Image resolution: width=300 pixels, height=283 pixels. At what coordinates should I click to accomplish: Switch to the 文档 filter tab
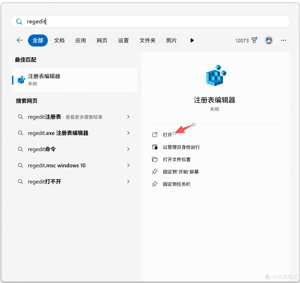tap(59, 40)
